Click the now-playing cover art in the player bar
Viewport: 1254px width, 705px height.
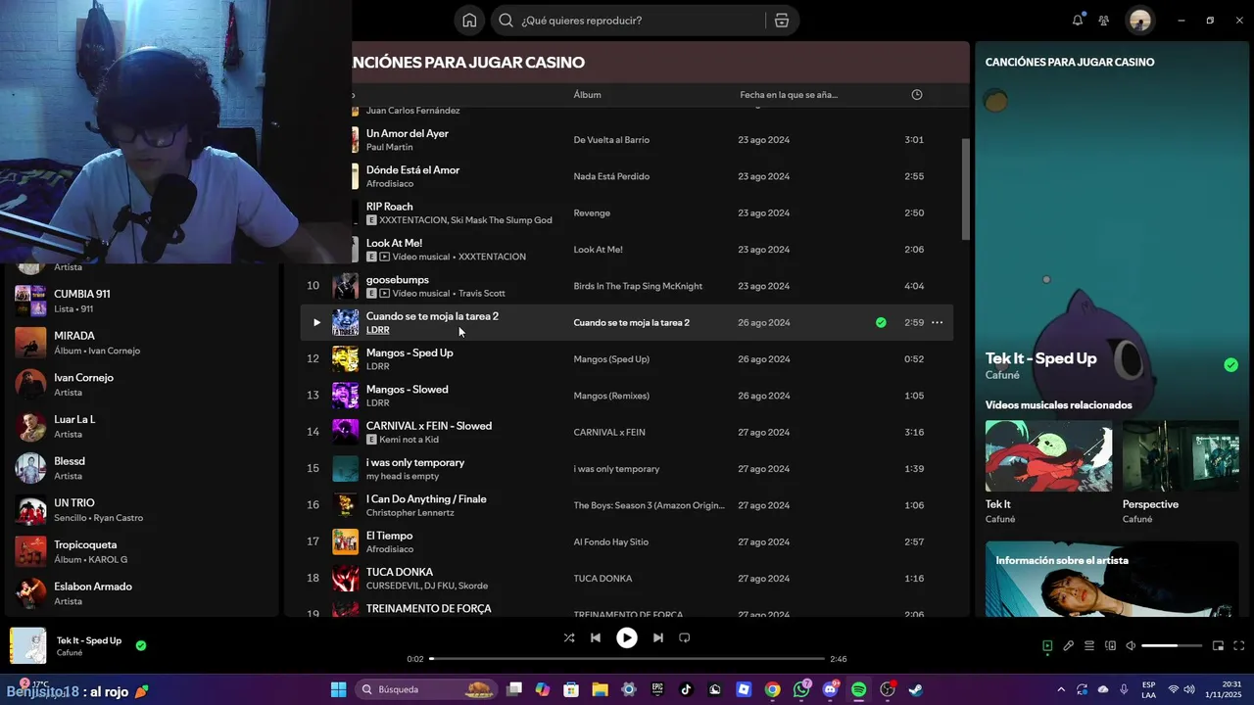click(x=28, y=646)
